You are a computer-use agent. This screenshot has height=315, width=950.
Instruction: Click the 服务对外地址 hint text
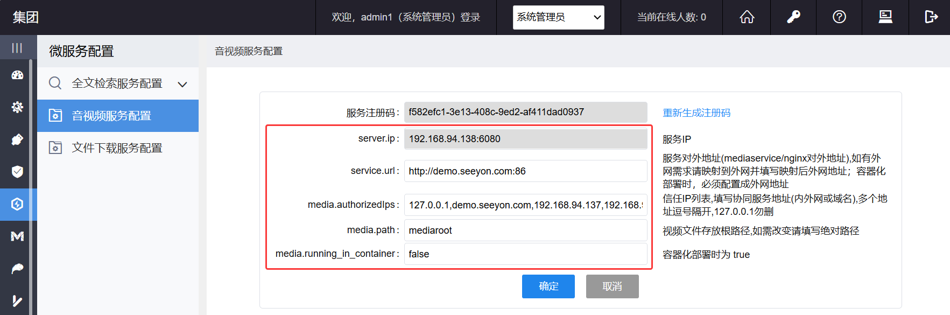coord(774,171)
